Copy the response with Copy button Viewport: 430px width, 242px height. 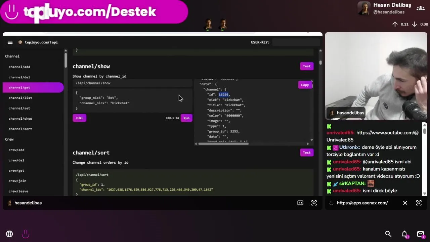tap(305, 85)
